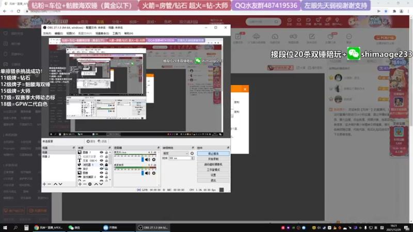Mute microphone/Aux audio speaker icon
The image size is (413, 232).
pos(148,159)
